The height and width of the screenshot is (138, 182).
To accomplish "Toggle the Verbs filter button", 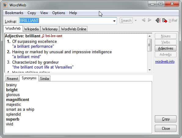I will click(x=166, y=42).
